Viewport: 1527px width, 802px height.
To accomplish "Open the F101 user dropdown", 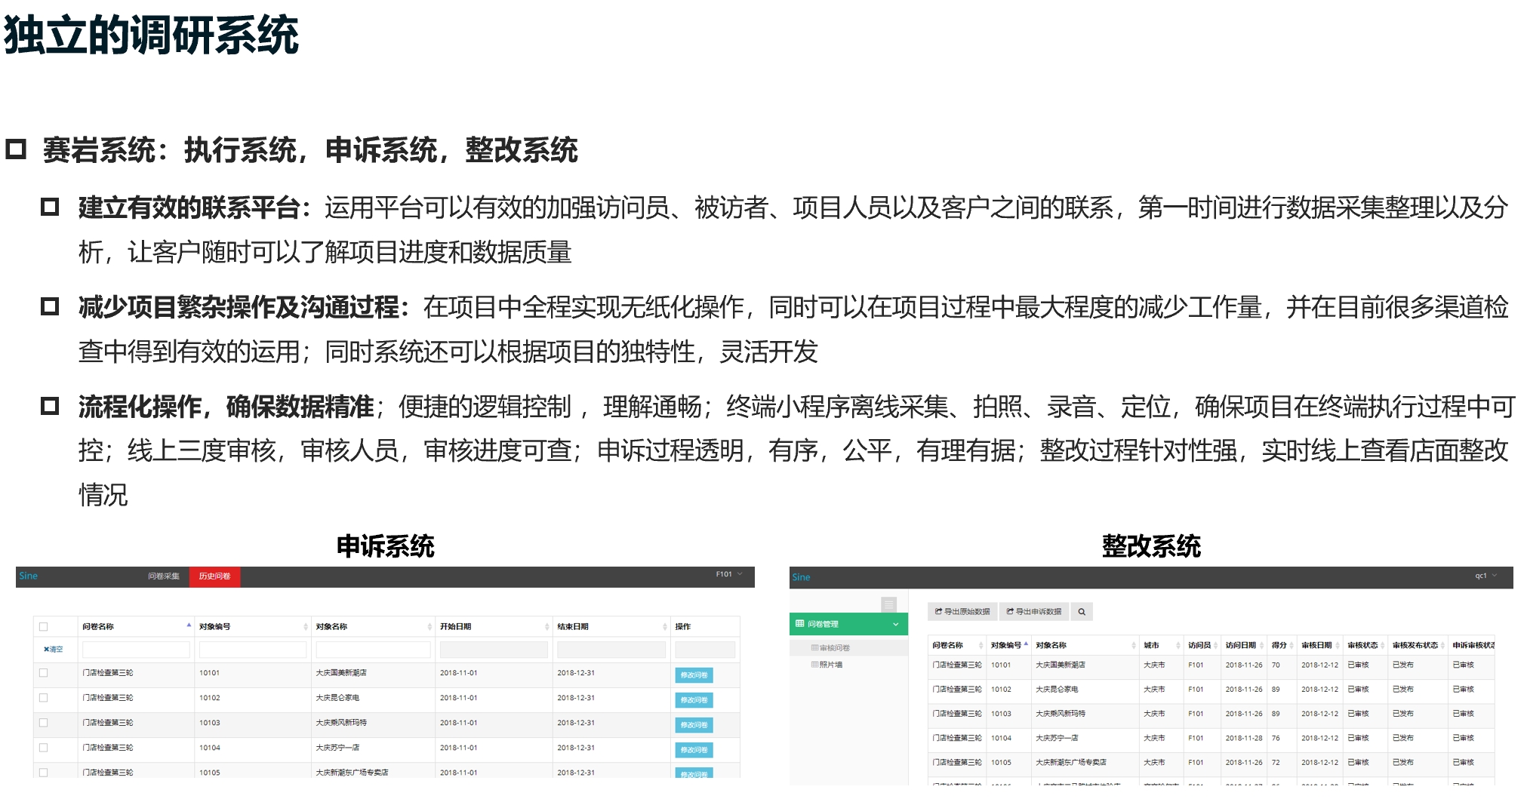I will point(729,574).
